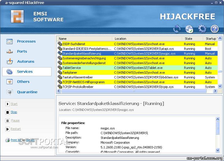
Task: Click the Boot startup value
Action: pyautogui.click(x=208, y=49)
